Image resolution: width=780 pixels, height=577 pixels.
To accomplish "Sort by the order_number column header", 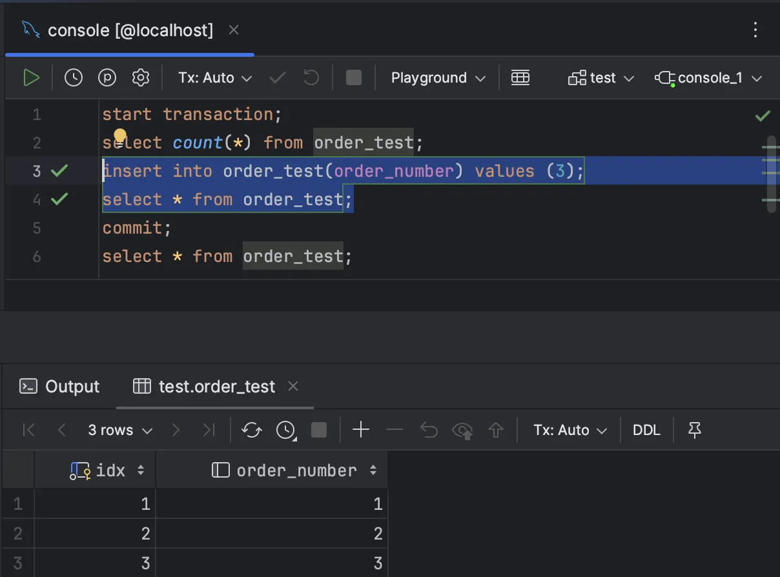I will coord(296,471).
